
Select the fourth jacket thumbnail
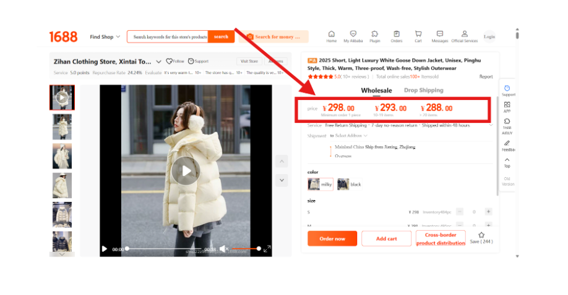(x=62, y=186)
